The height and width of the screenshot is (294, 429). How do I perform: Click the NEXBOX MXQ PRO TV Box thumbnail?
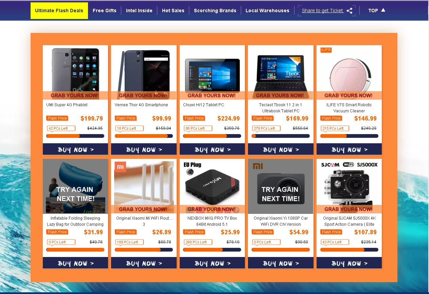tap(212, 186)
